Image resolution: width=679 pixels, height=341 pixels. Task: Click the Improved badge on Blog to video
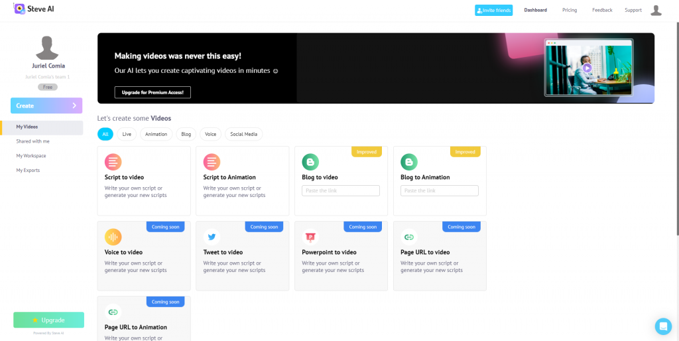pyautogui.click(x=366, y=152)
